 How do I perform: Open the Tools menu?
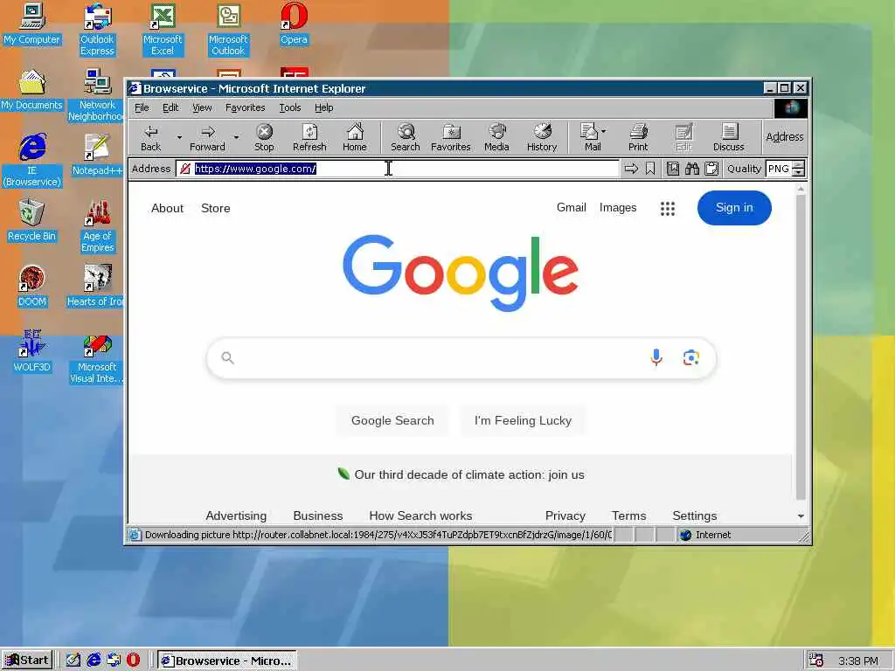pos(290,107)
